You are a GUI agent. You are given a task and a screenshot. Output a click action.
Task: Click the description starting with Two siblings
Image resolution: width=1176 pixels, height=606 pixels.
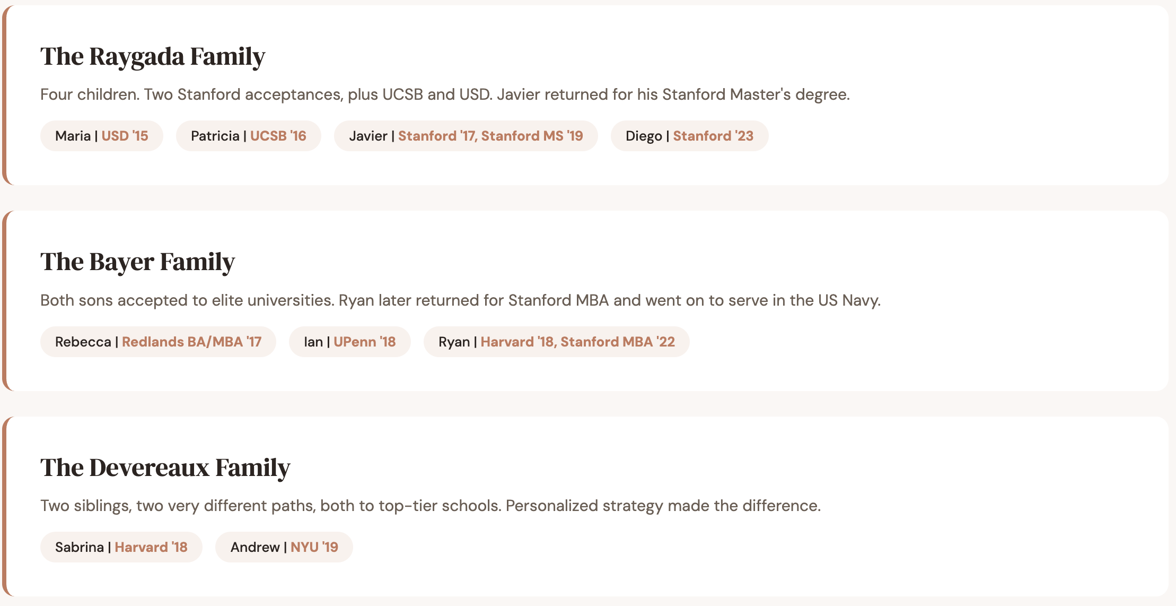click(431, 506)
